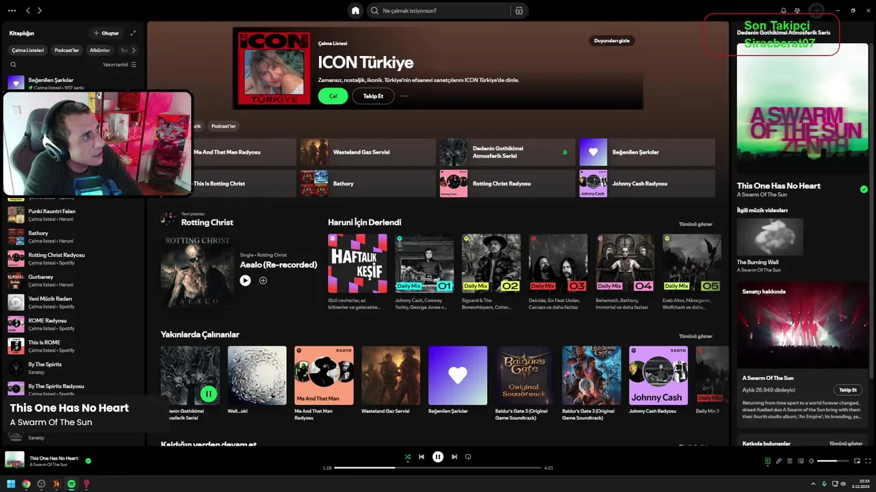
Task: Open the system tray speaker icon
Action: coord(842,484)
